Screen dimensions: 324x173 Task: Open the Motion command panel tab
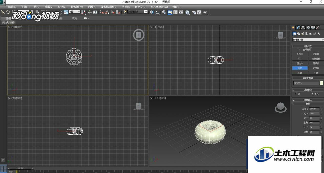point(308,27)
